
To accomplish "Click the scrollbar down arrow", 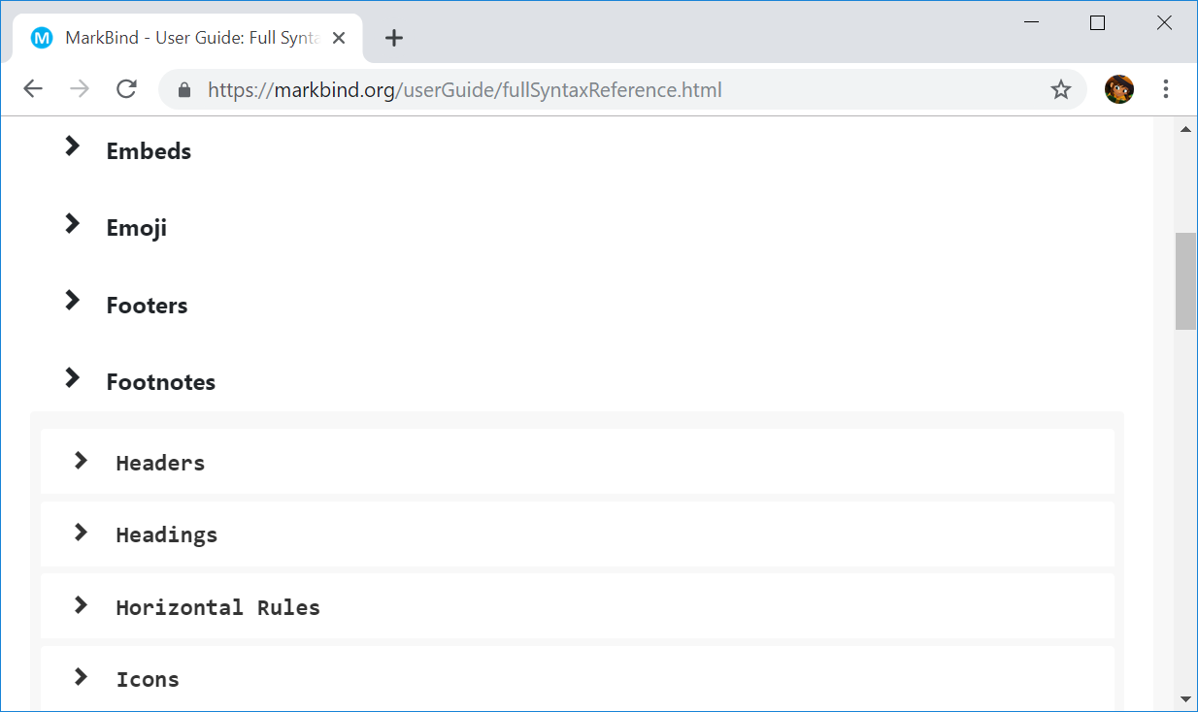I will pos(1185,699).
